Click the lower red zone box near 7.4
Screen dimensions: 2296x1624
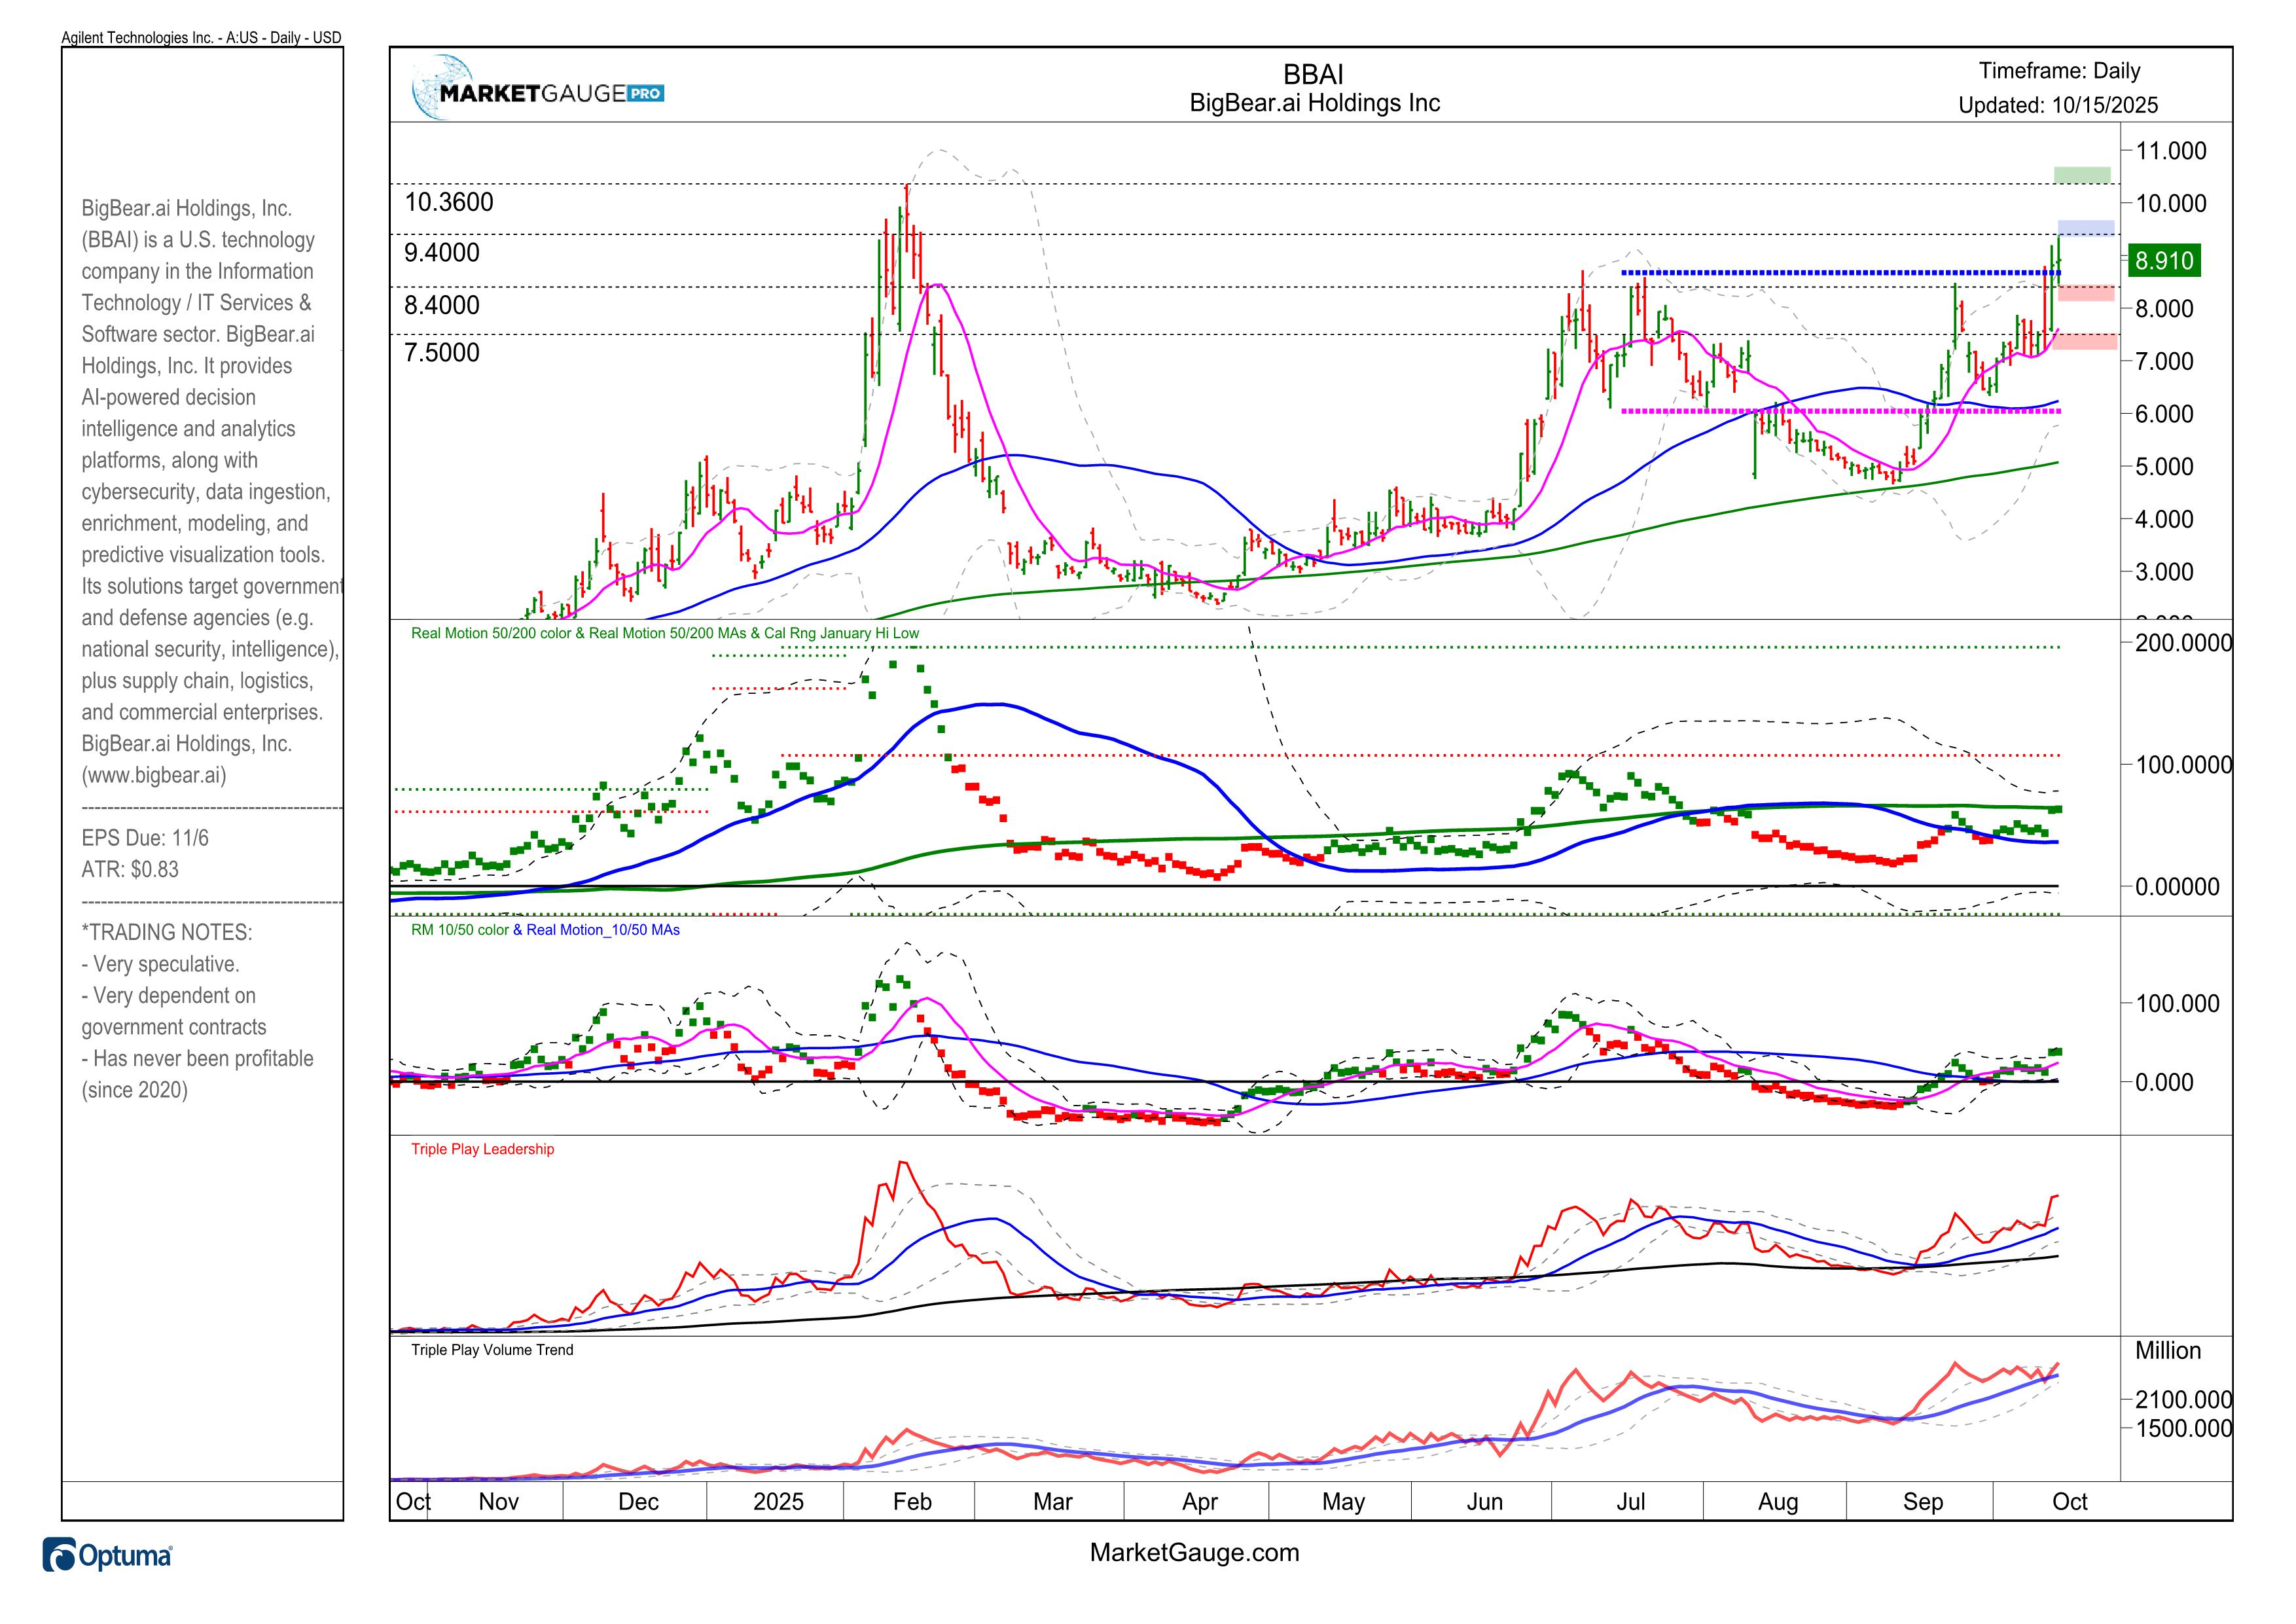[2086, 341]
